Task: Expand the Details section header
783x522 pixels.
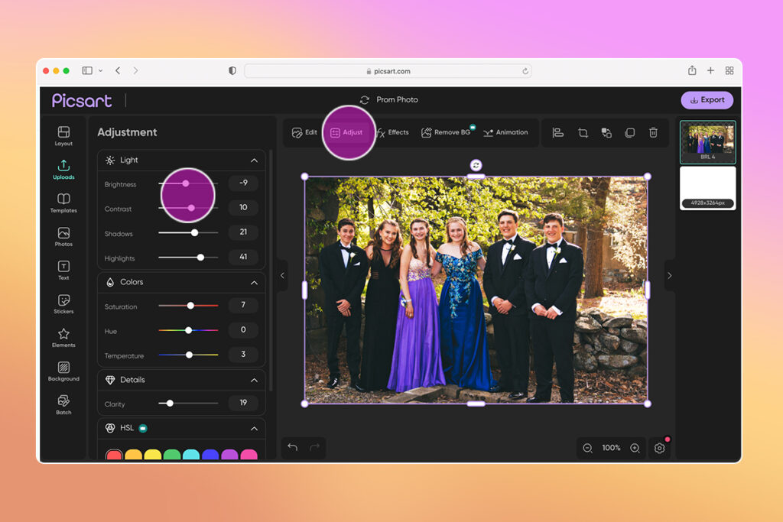Action: point(254,379)
